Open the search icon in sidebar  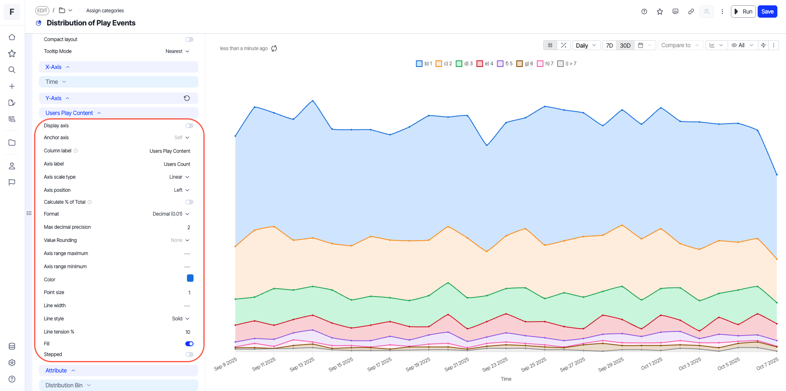tap(12, 70)
